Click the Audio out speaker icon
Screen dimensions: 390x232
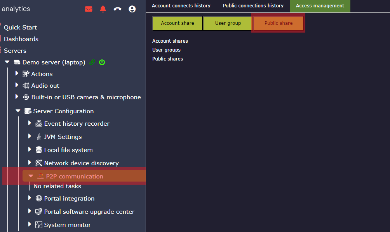tap(26, 85)
